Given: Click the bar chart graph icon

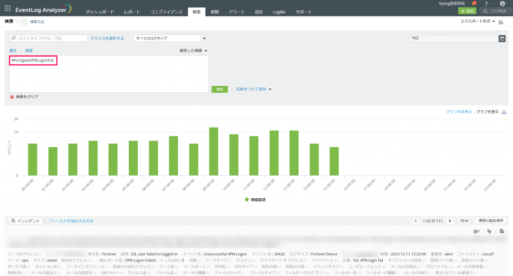Looking at the screenshot, I should pos(504,112).
